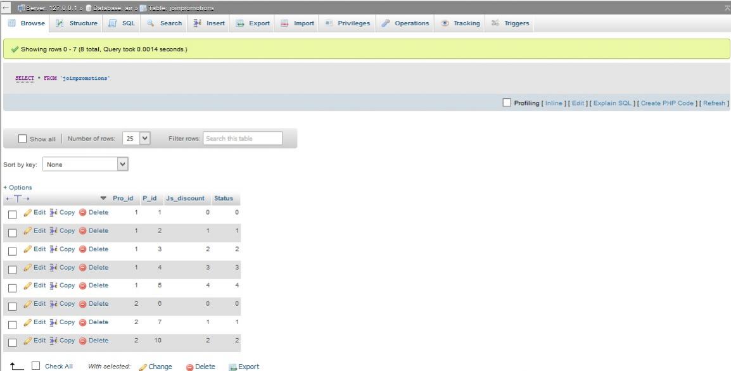This screenshot has height=371, width=731.
Task: Open the Number of rows dropdown
Action: tap(137, 139)
